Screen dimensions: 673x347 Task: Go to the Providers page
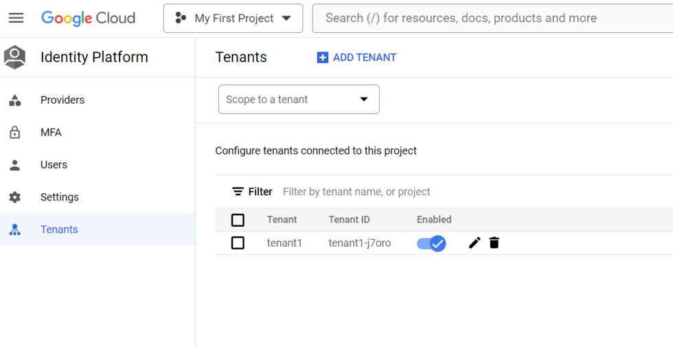(x=98, y=100)
